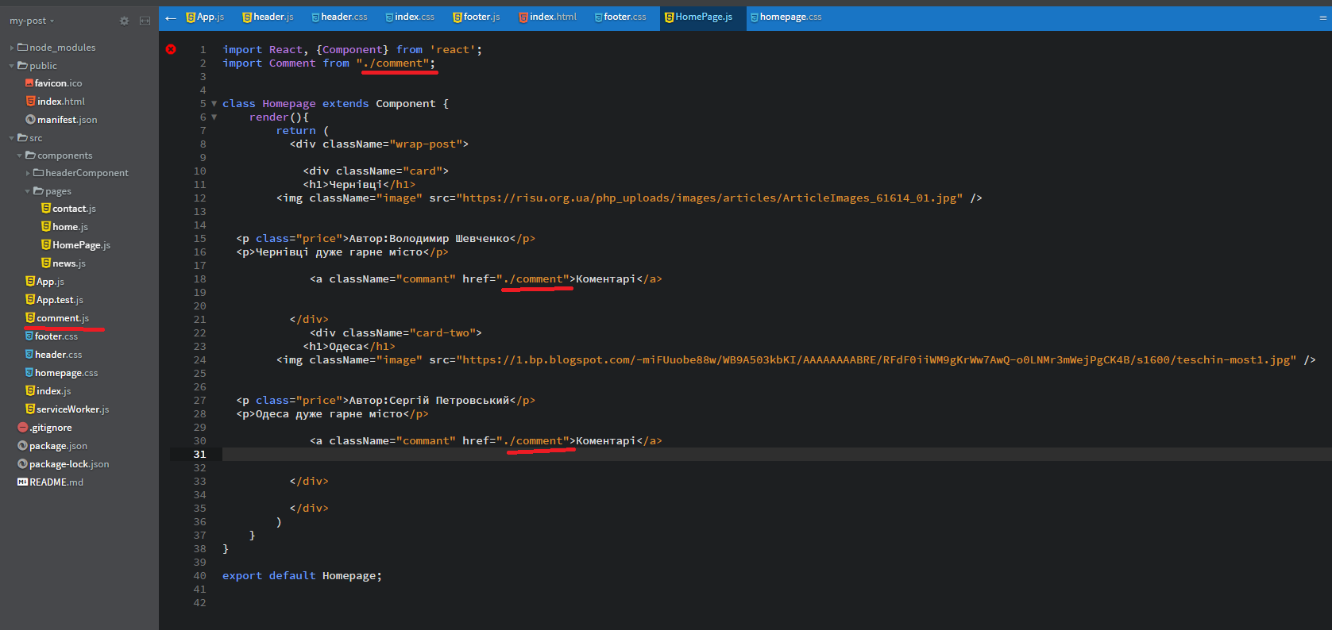This screenshot has width=1332, height=630.
Task: Click the CSS icon next to footer.css in the tree
Action: click(x=29, y=336)
